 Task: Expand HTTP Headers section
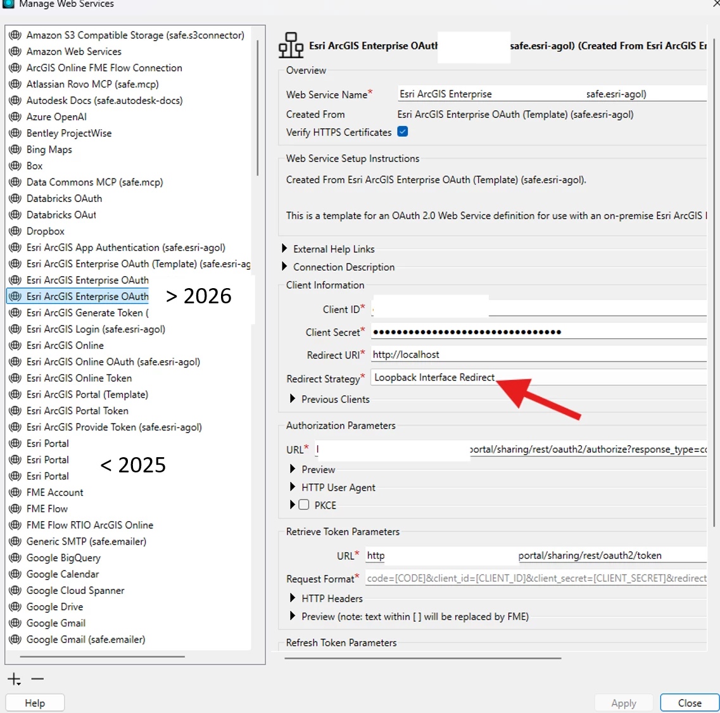(x=293, y=598)
